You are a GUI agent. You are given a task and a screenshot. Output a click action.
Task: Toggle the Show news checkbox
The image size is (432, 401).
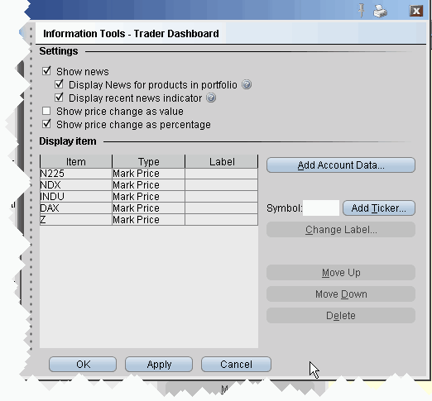coord(46,71)
